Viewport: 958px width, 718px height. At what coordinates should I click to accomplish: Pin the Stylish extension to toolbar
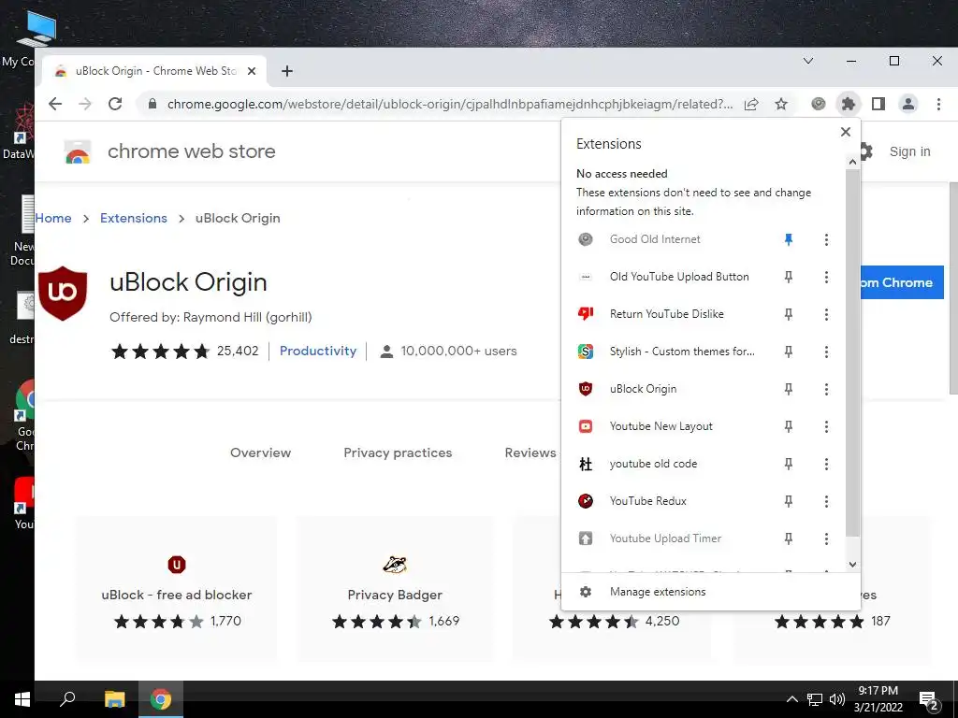click(788, 352)
